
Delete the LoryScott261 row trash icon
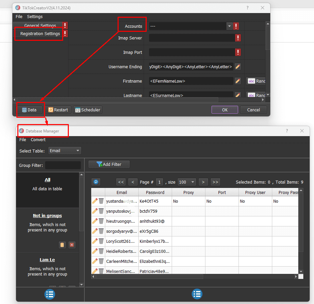101,241
